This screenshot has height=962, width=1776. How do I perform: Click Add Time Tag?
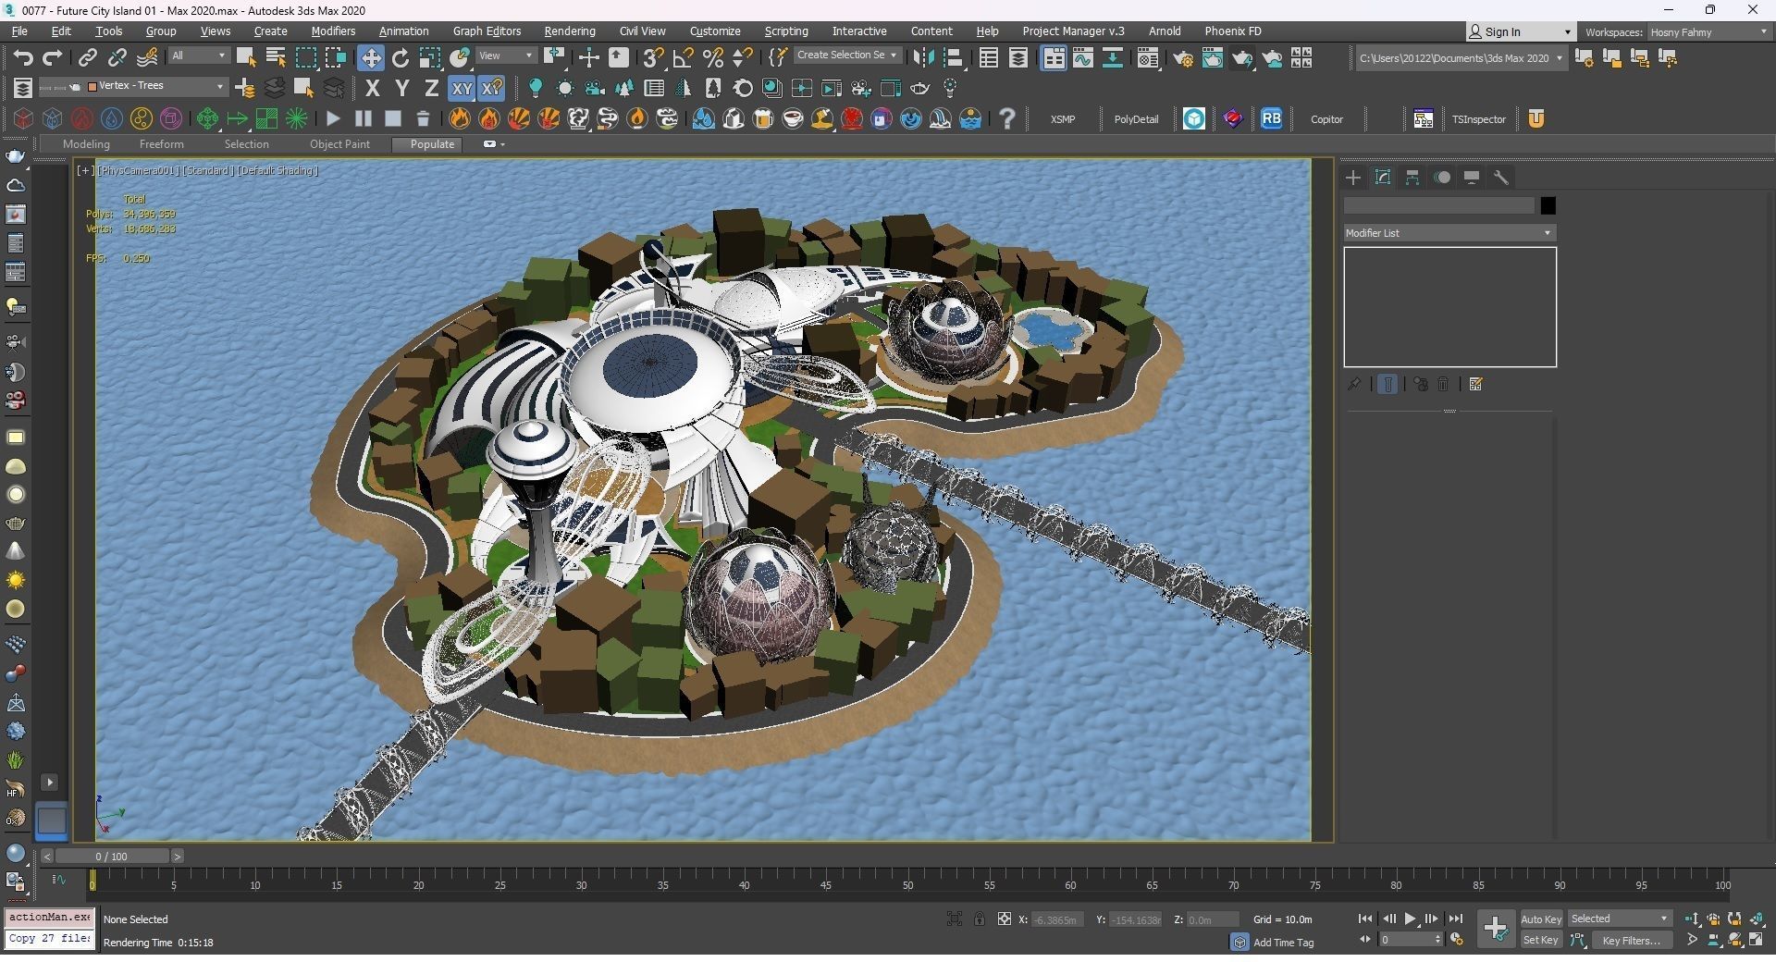(x=1283, y=943)
